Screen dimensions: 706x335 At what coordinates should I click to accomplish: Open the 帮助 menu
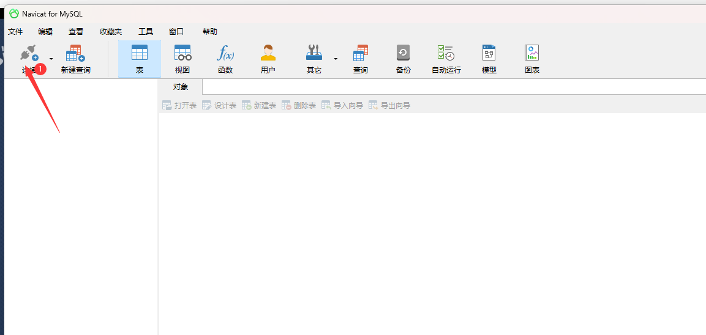[210, 31]
